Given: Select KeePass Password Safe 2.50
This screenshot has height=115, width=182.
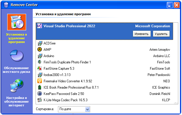Looking at the screenshot, I should [104, 94].
